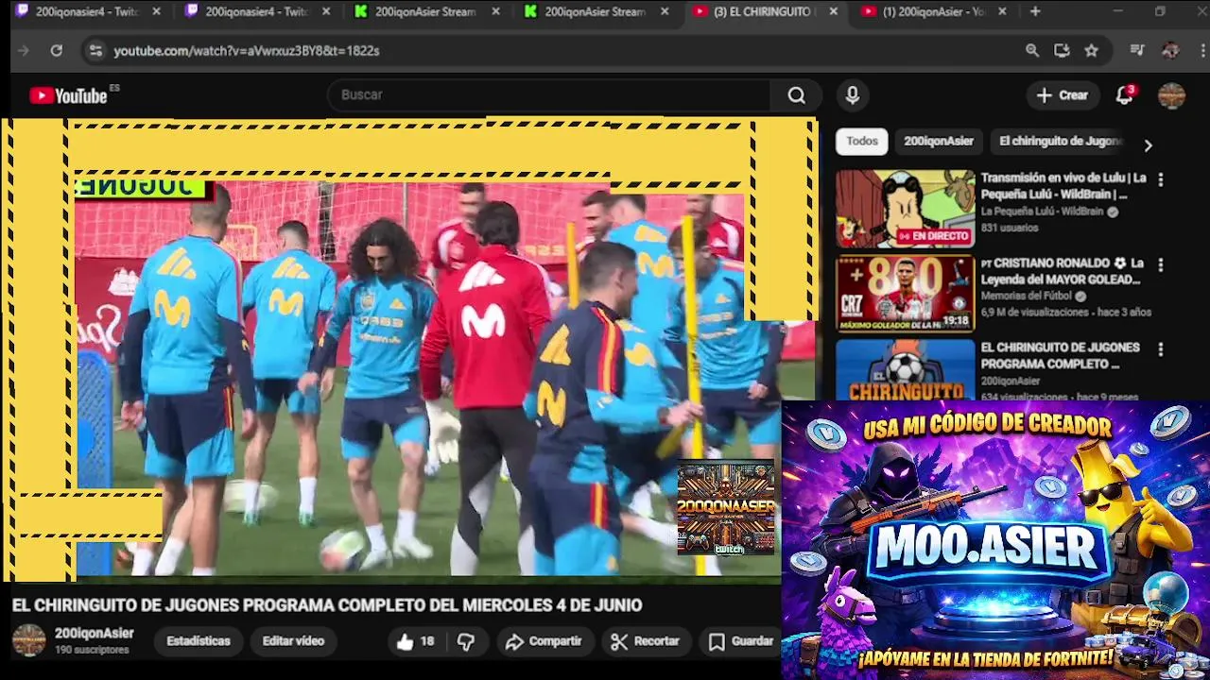The height and width of the screenshot is (680, 1210).
Task: Open the Chrome profile avatar
Action: [x=1170, y=50]
